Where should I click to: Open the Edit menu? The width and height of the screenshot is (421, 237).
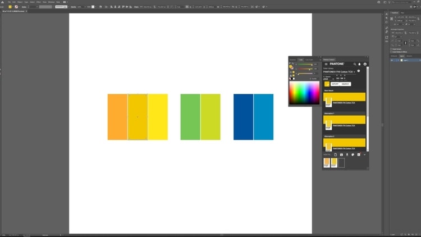(x=14, y=2)
